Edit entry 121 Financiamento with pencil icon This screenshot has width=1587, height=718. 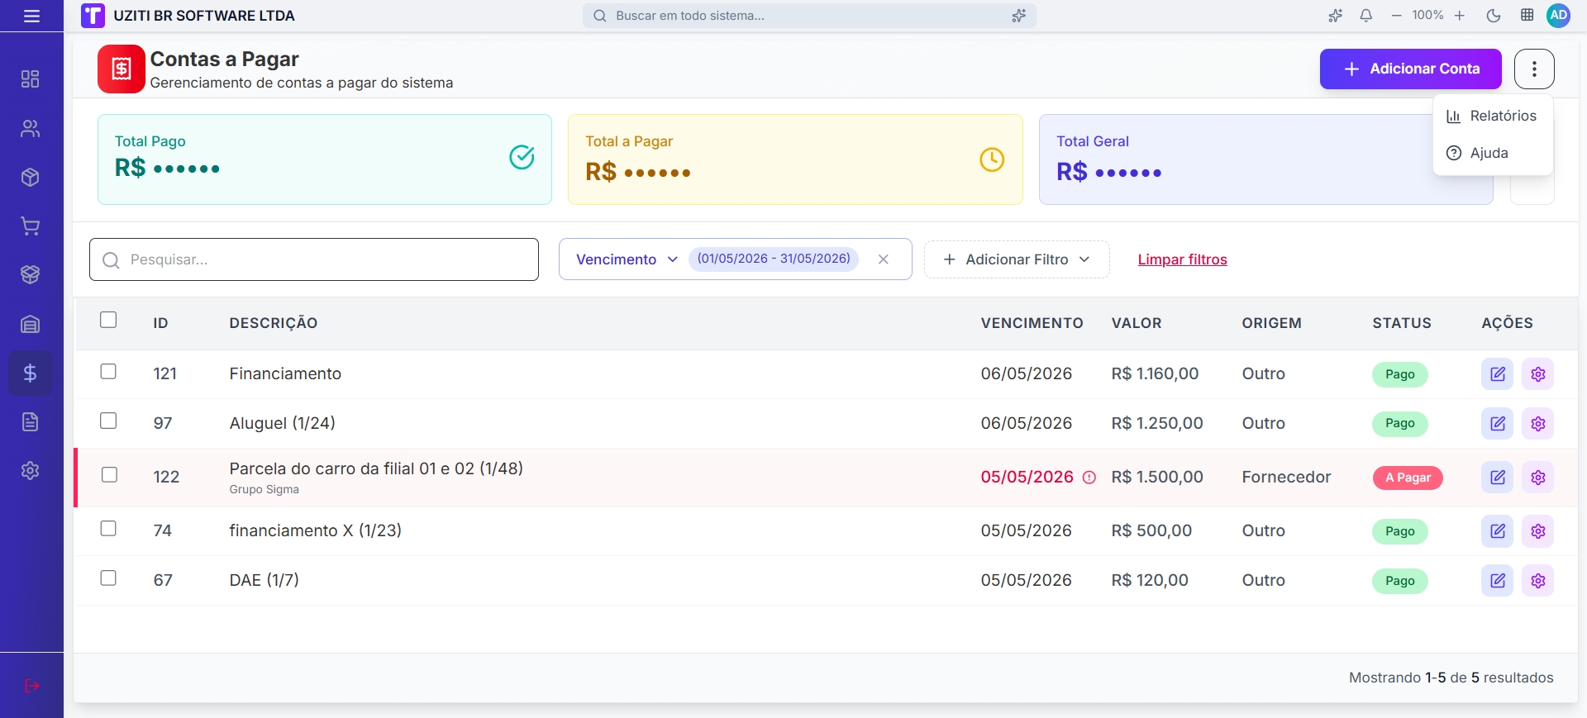(1497, 374)
